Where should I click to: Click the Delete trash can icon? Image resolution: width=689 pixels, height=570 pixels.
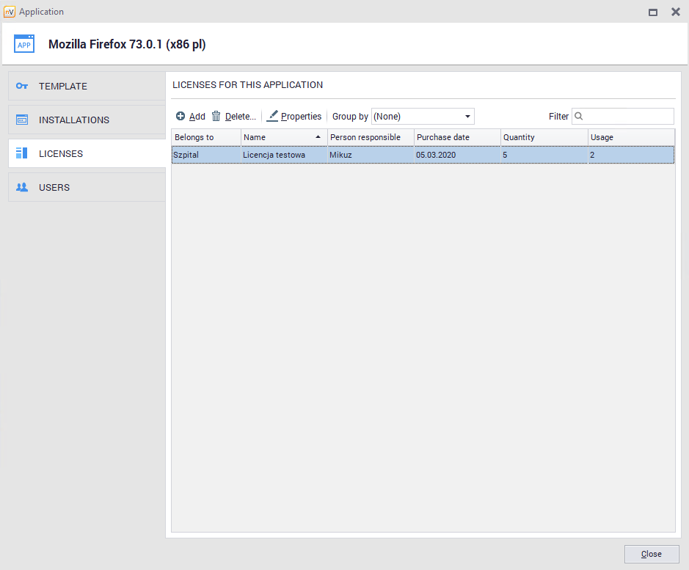pyautogui.click(x=216, y=116)
